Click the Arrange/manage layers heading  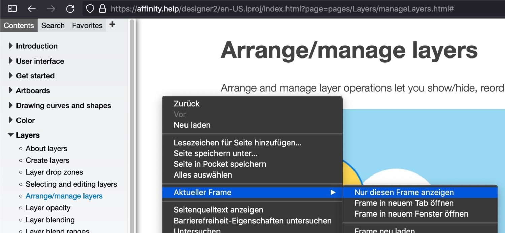click(349, 50)
